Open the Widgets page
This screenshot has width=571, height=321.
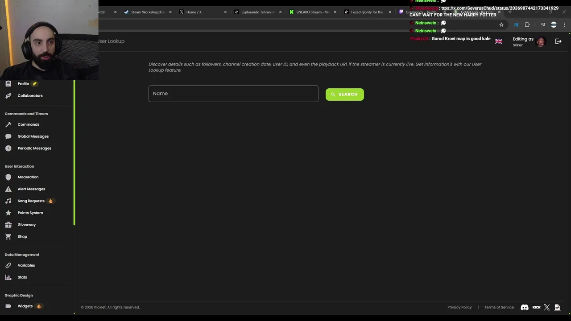click(25, 306)
